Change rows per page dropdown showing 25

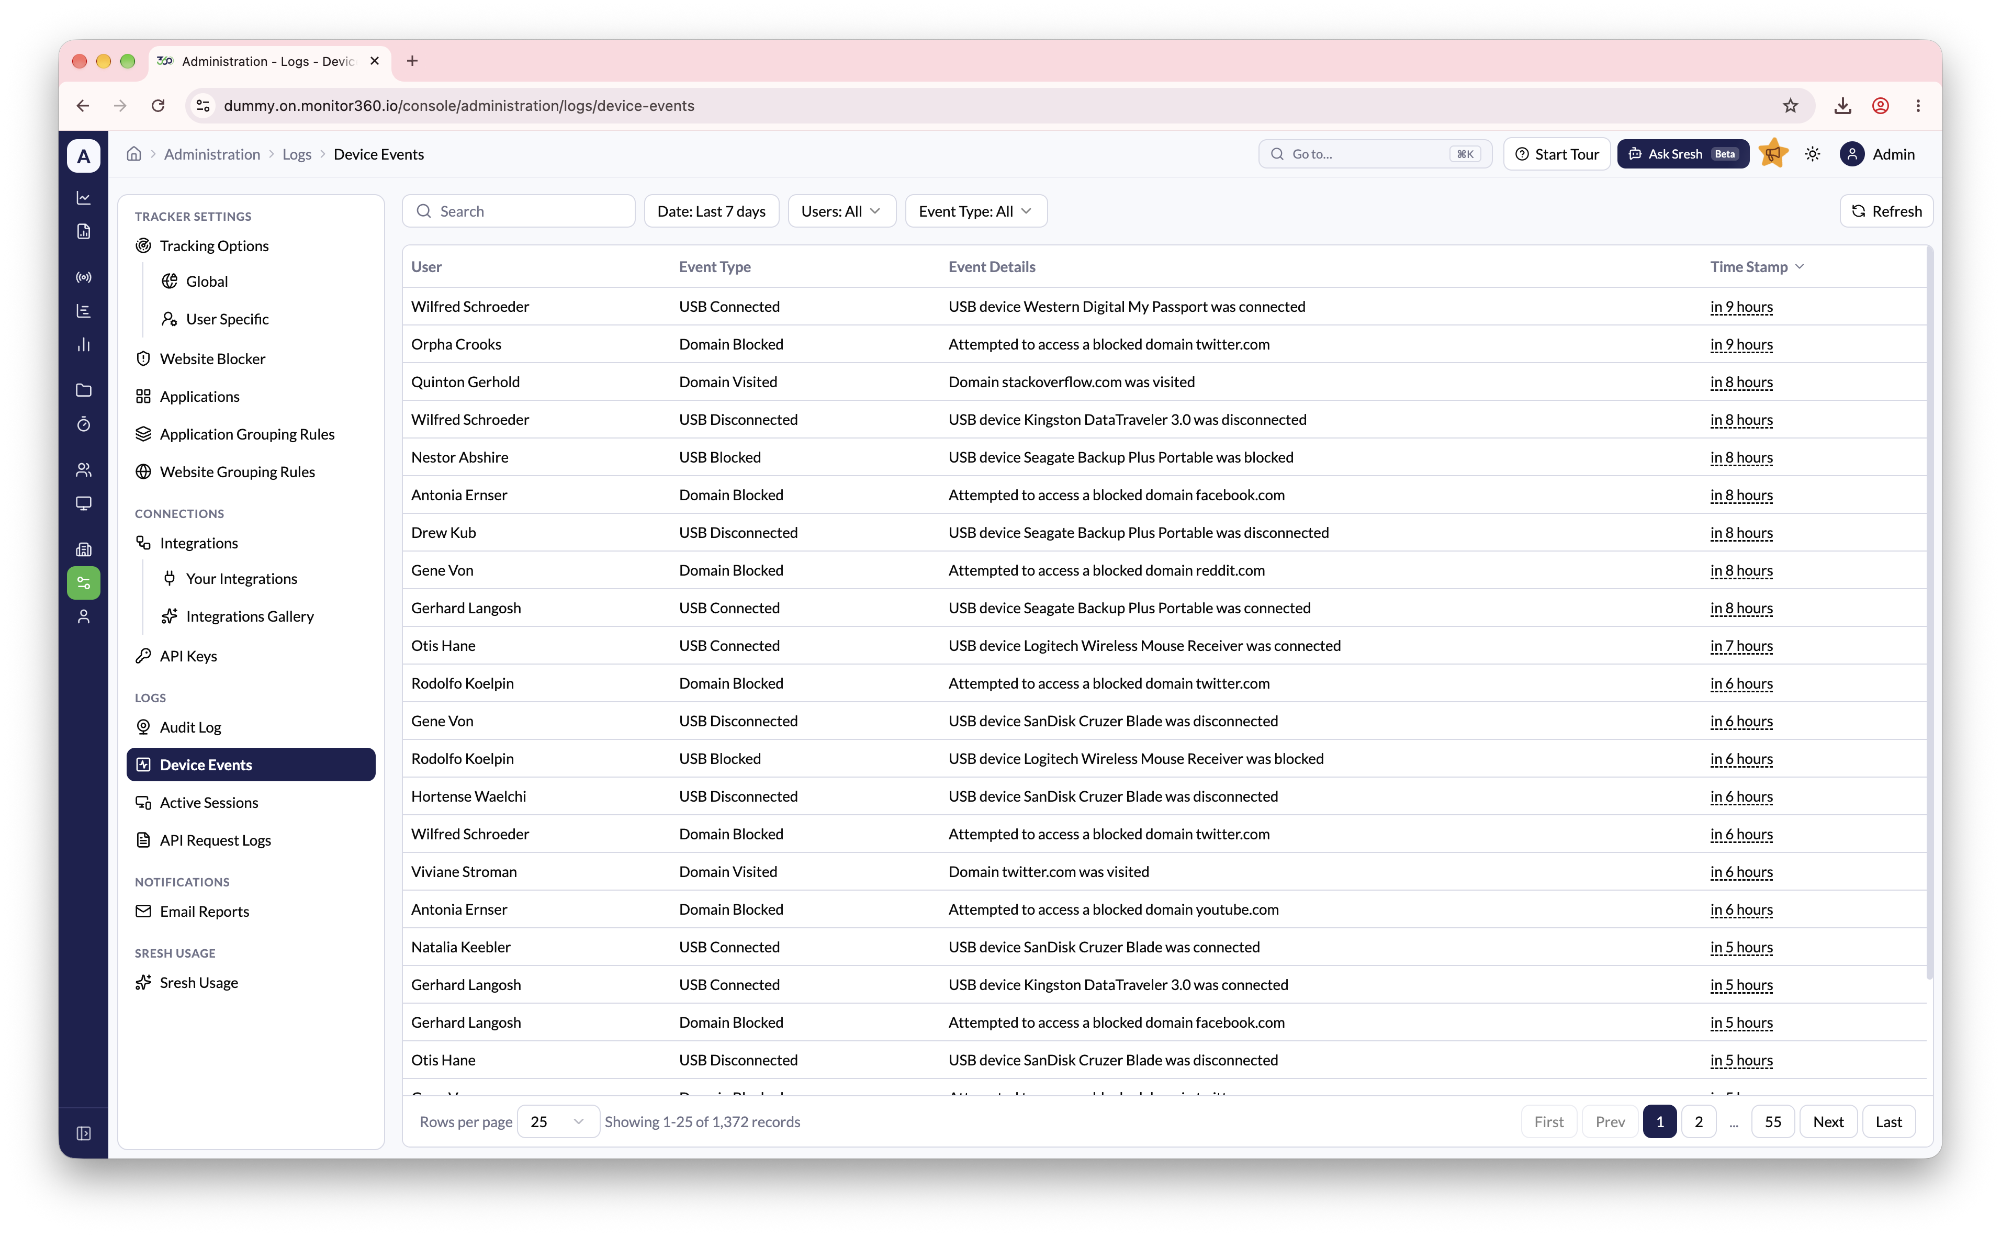click(x=558, y=1121)
